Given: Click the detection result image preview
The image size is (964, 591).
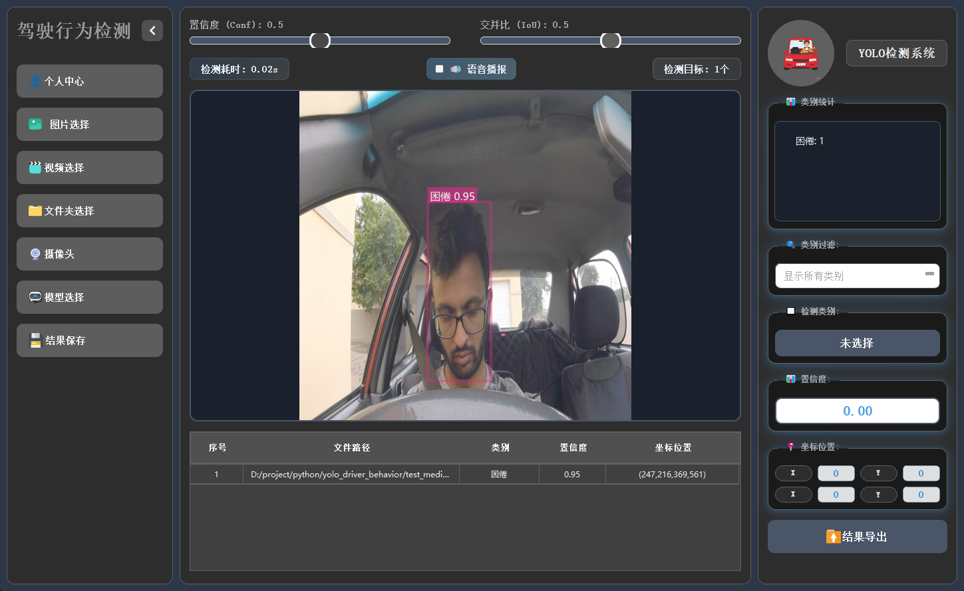Looking at the screenshot, I should (x=465, y=255).
